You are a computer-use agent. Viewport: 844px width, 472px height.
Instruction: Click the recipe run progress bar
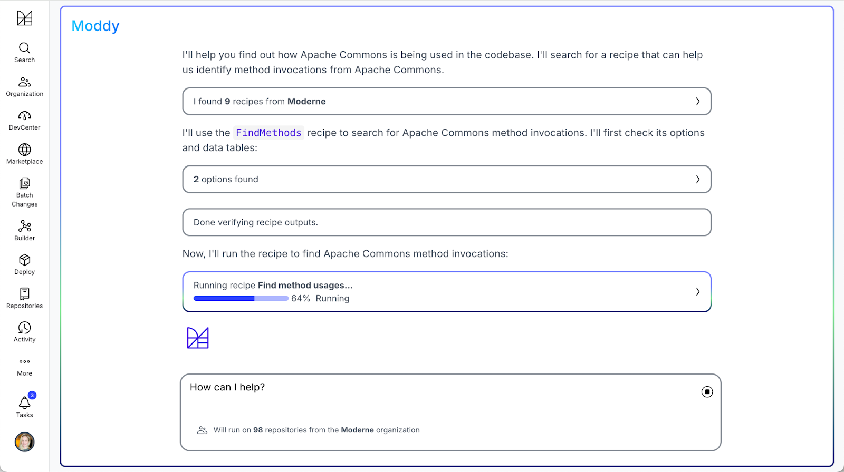[x=241, y=298]
